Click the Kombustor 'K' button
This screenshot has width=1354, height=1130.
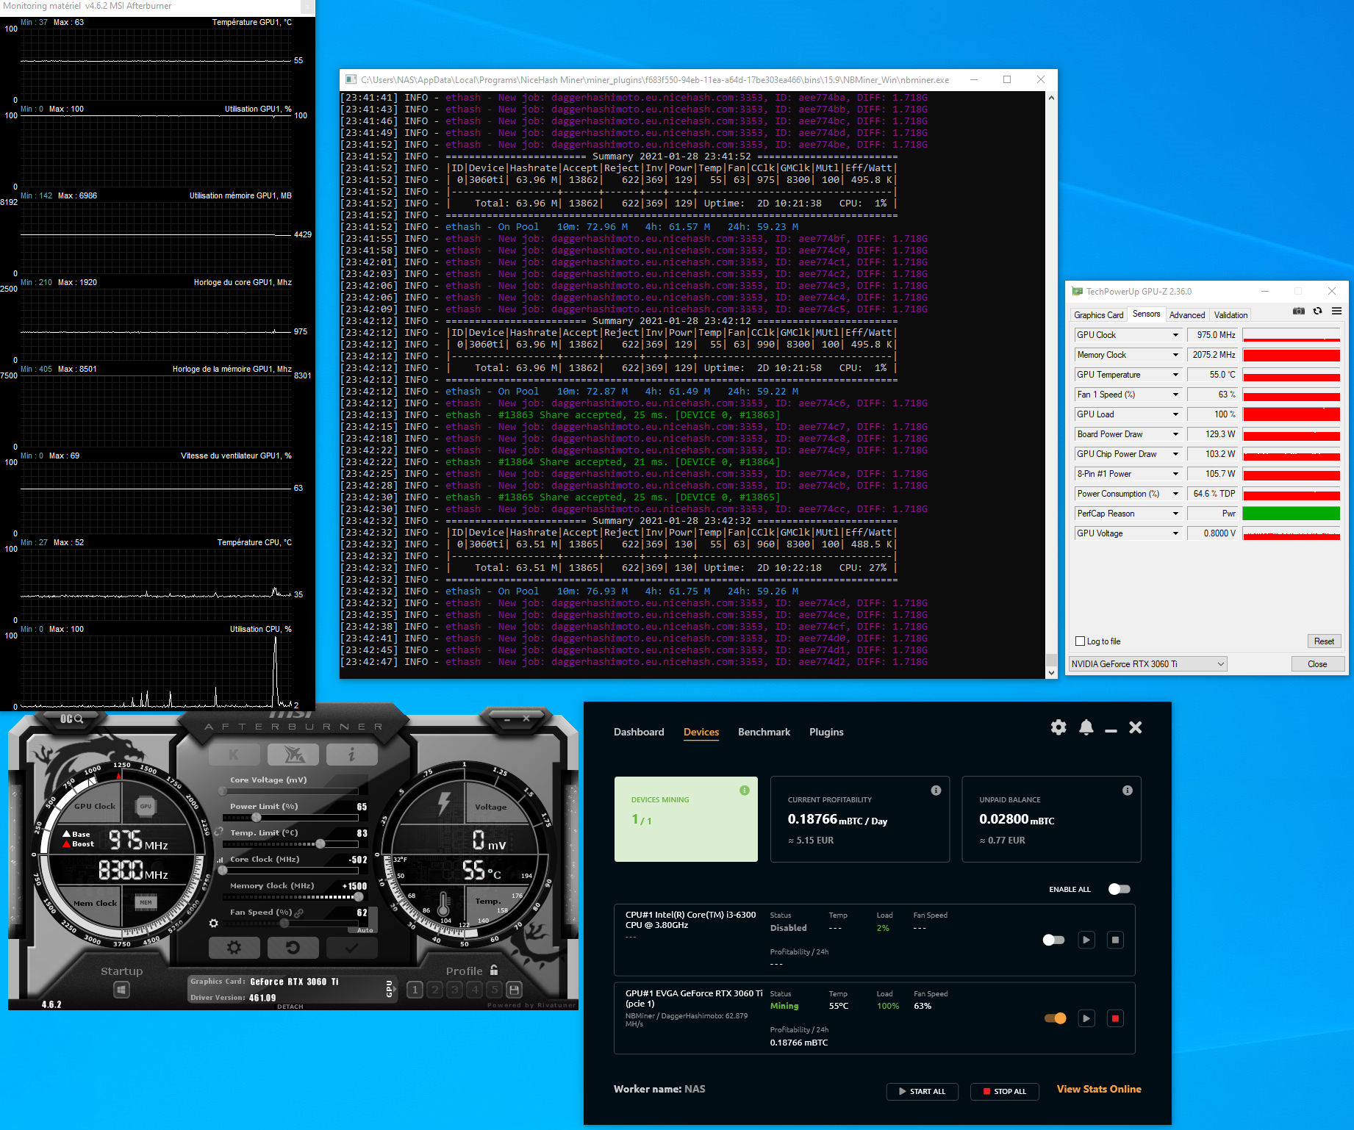[x=234, y=755]
